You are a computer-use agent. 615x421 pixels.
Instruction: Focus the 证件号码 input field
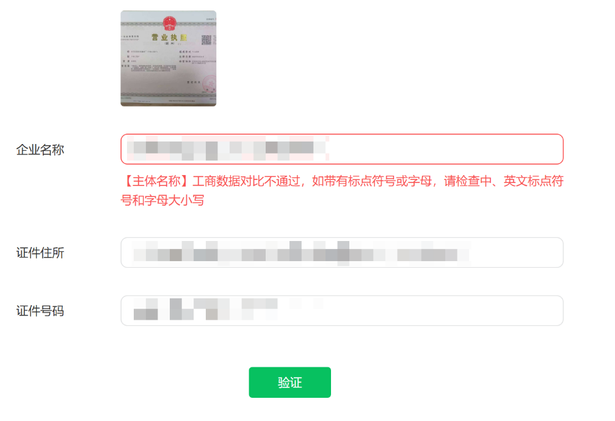click(x=342, y=311)
